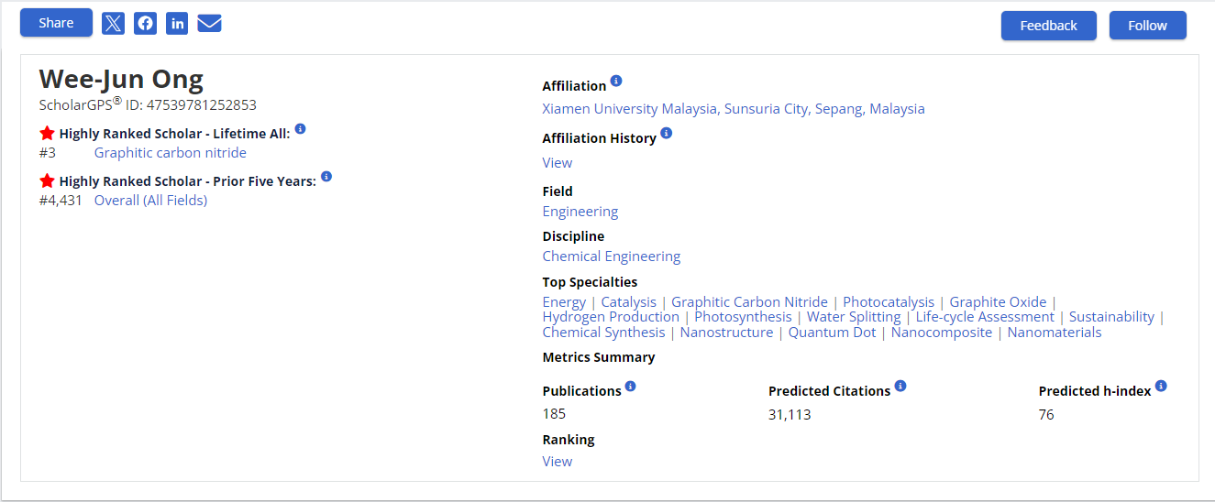The height and width of the screenshot is (502, 1215).
Task: Click info icon for Prior Five Years
Action: pos(326,177)
